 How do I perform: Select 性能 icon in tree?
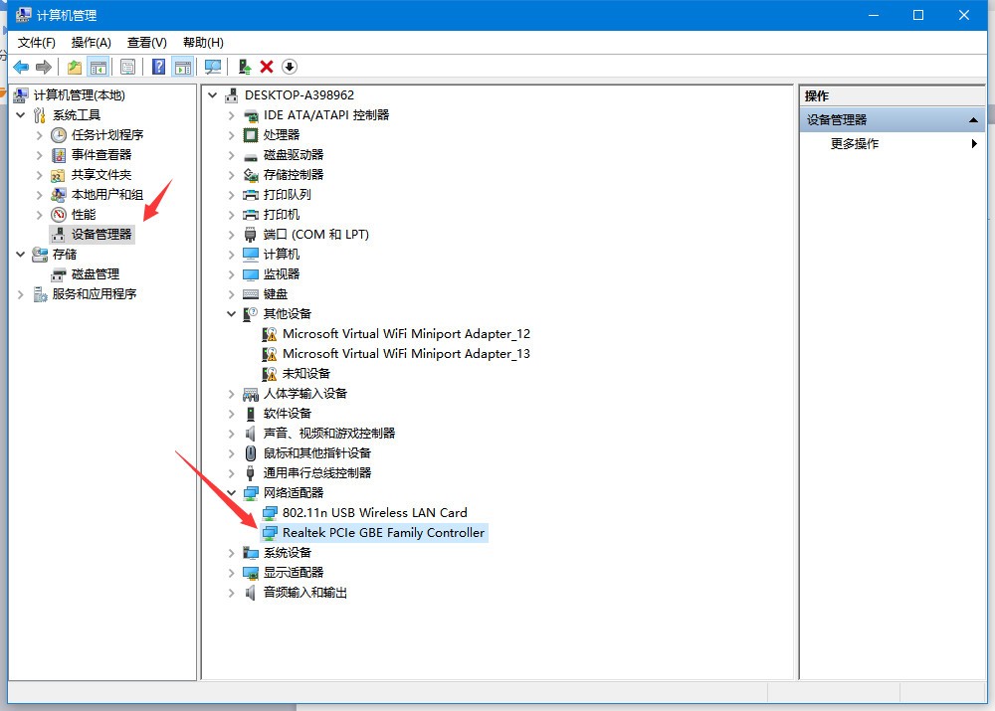pyautogui.click(x=59, y=215)
